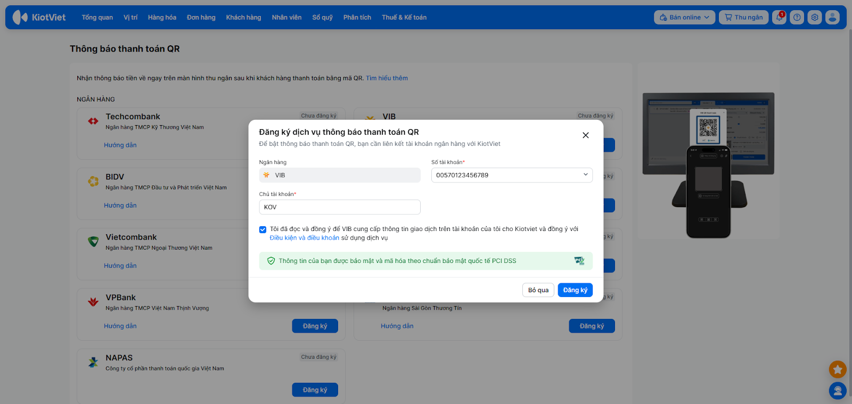Click the NGÂN HÀNG section label
Image resolution: width=852 pixels, height=404 pixels.
point(96,100)
